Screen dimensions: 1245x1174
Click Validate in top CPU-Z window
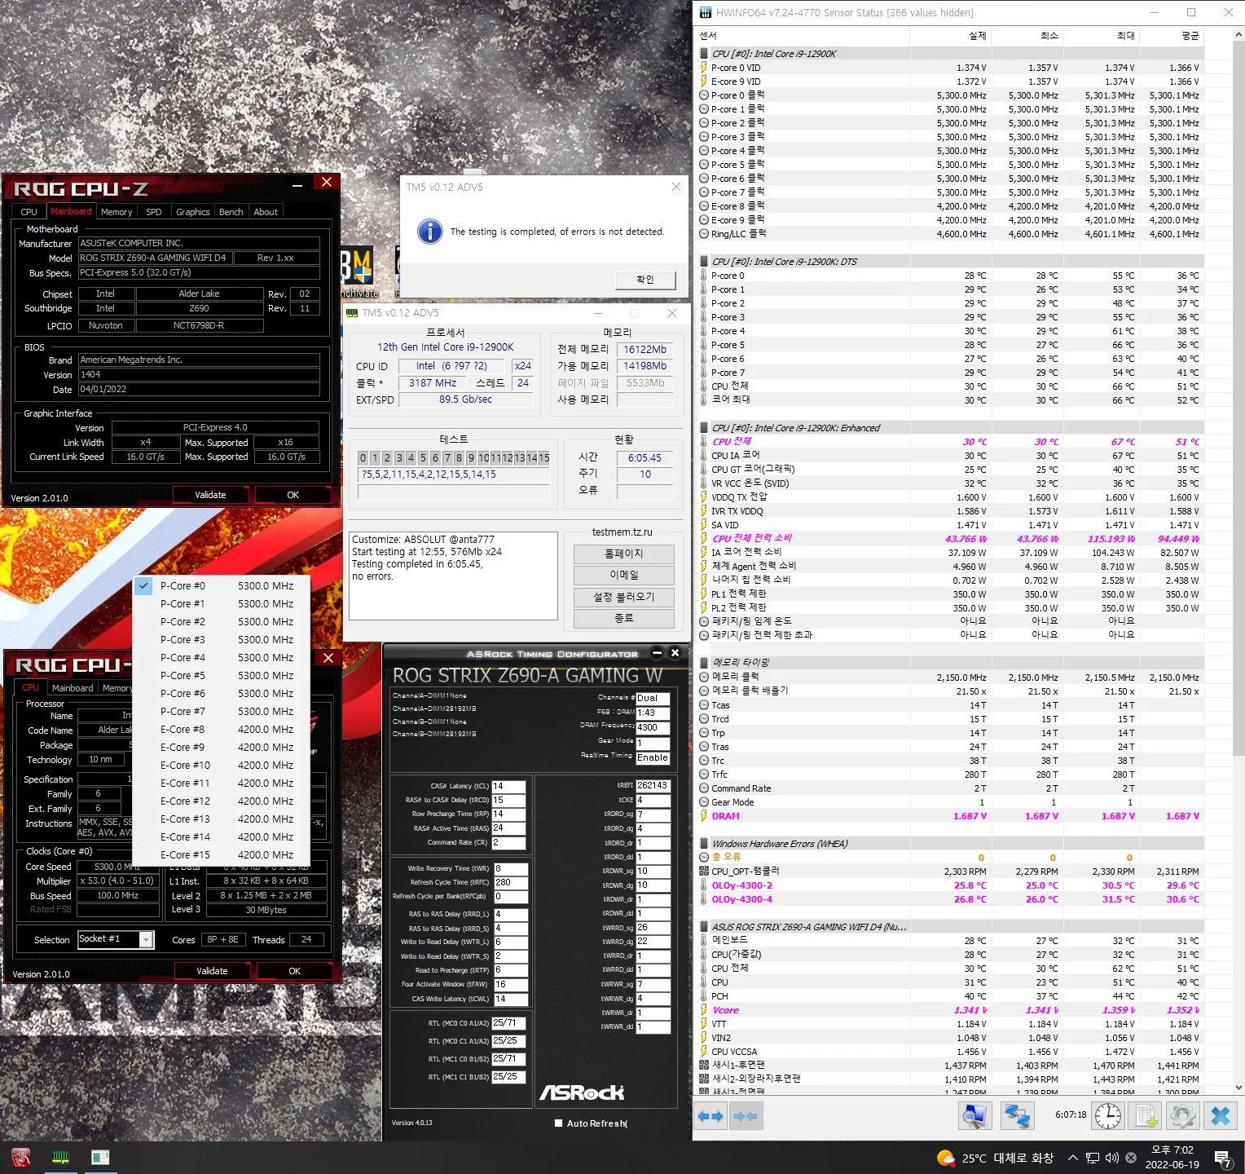pyautogui.click(x=211, y=495)
